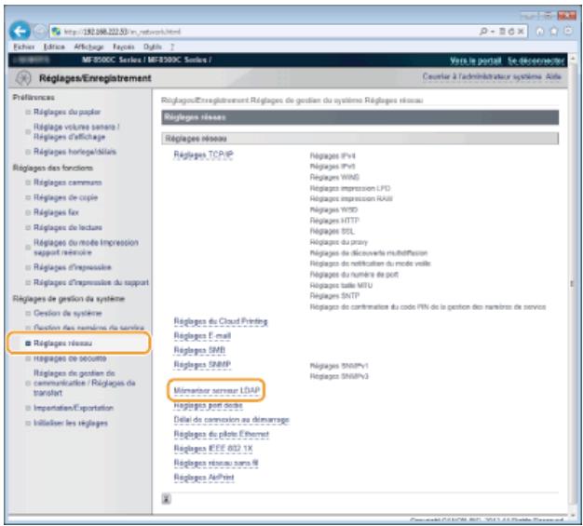Click Courrier à l'administrateur système link
The width and height of the screenshot is (583, 526).
point(481,76)
